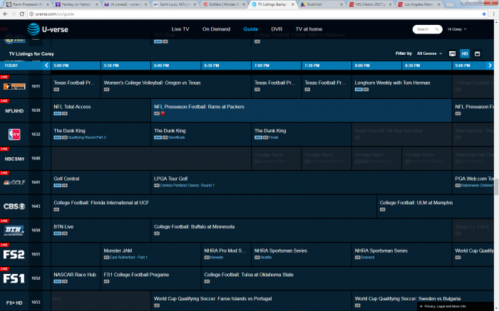Select the FS2 channel logo
This screenshot has width=499, height=311.
click(x=14, y=255)
